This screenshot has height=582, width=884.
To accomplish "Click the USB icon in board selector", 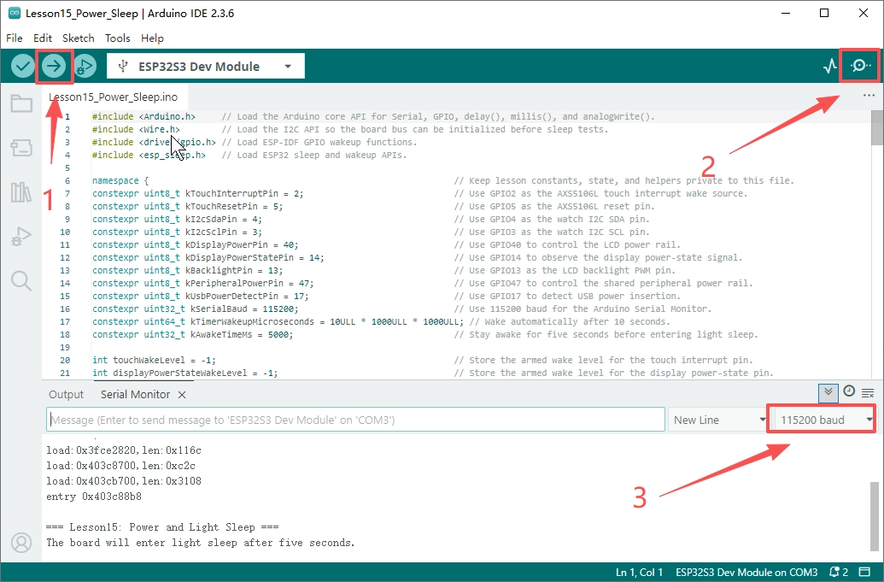I will [123, 67].
